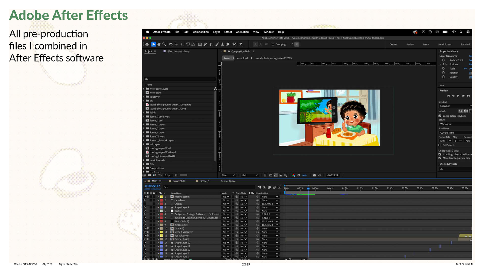
Task: Expand the voiceover folder in Project panel
Action: pos(144,97)
